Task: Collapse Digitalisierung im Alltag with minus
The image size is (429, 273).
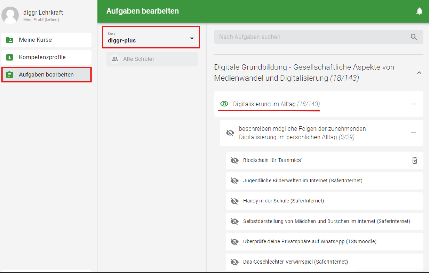Action: tap(413, 104)
